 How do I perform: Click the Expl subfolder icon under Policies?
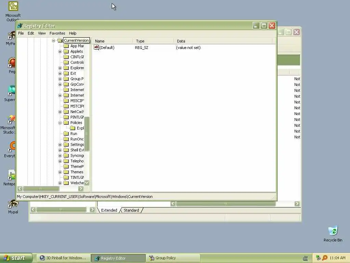click(72, 128)
